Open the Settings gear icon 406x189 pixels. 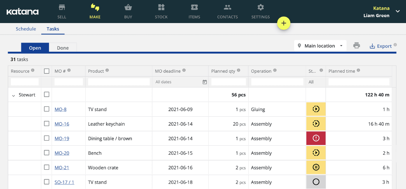tap(260, 7)
